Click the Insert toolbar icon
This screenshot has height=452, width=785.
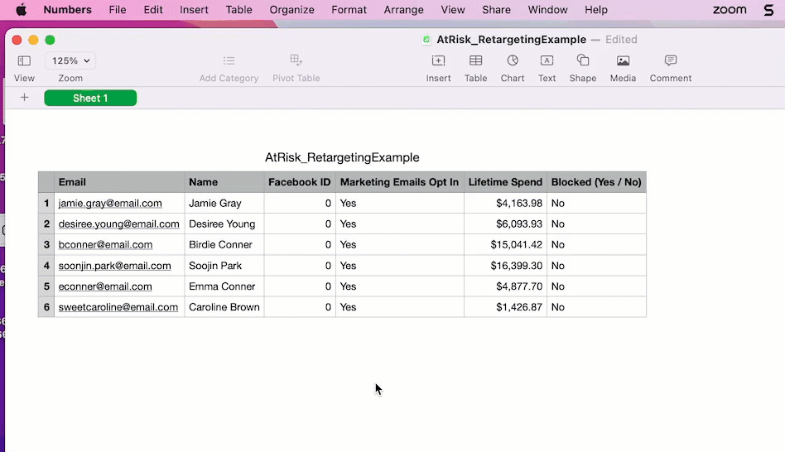438,61
